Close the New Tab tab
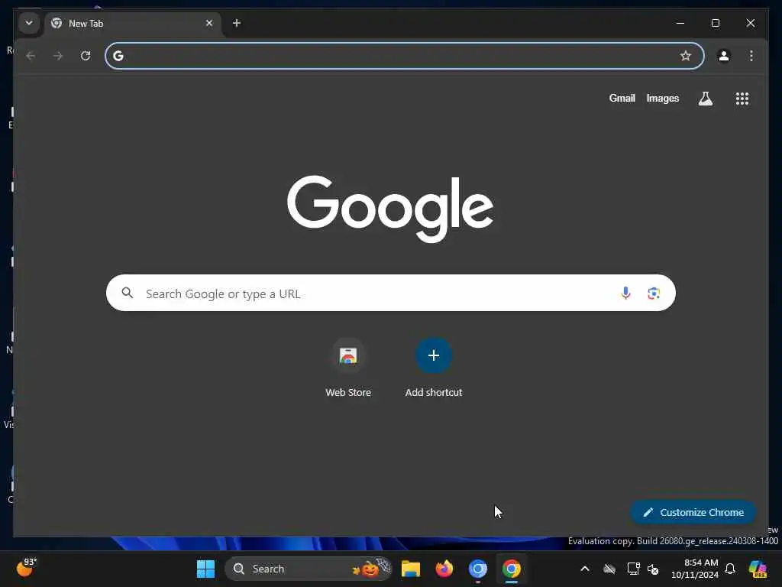 pyautogui.click(x=209, y=23)
